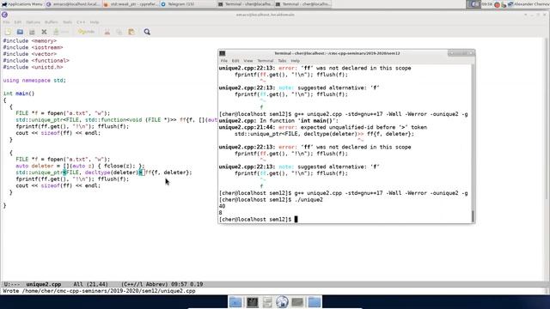This screenshot has width=550, height=309.
Task: Switch to the second Terminal taskbar button
Action: tap(303, 4)
